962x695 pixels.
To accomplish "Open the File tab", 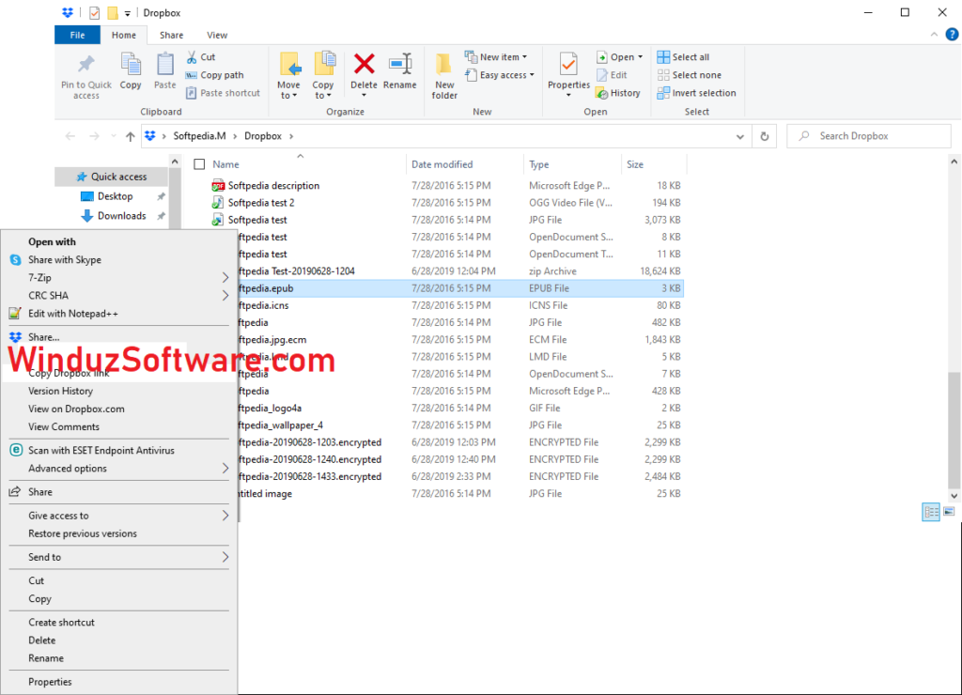I will click(x=77, y=35).
